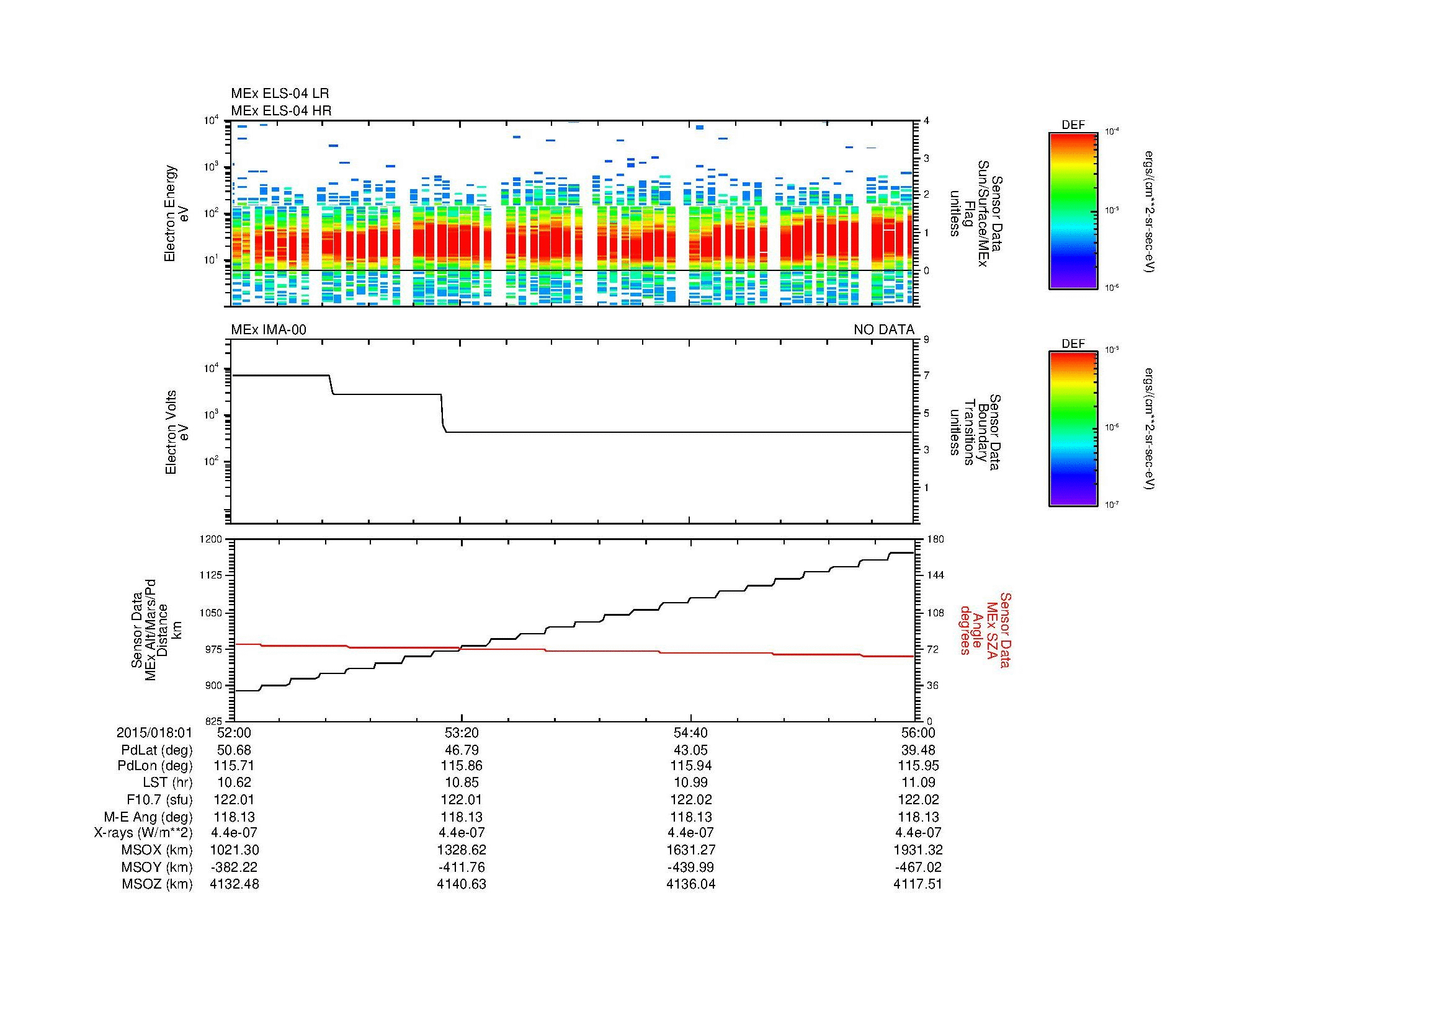Click the MSOY value -467.02
The width and height of the screenshot is (1451, 1025).
click(x=917, y=867)
